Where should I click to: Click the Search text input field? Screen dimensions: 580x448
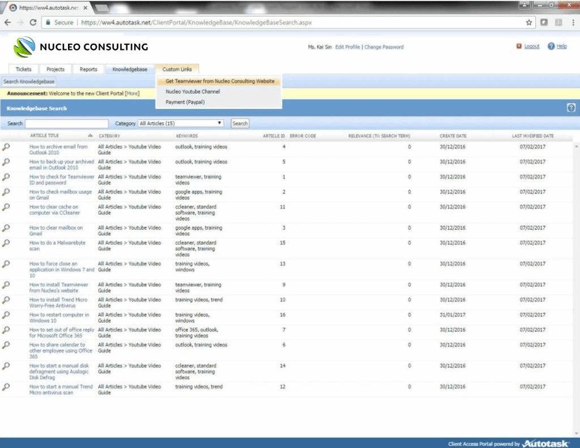(x=67, y=123)
